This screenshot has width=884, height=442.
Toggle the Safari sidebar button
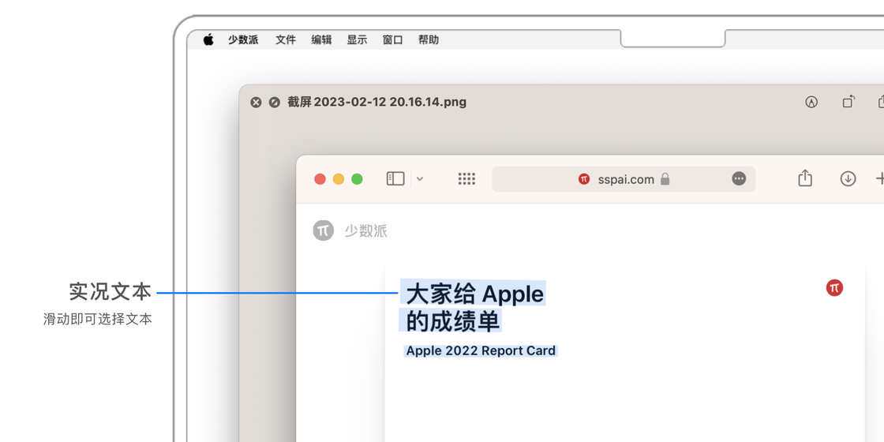coord(395,179)
